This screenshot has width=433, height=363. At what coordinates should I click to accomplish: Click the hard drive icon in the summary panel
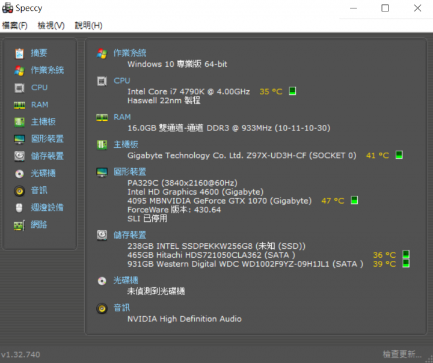coord(102,235)
